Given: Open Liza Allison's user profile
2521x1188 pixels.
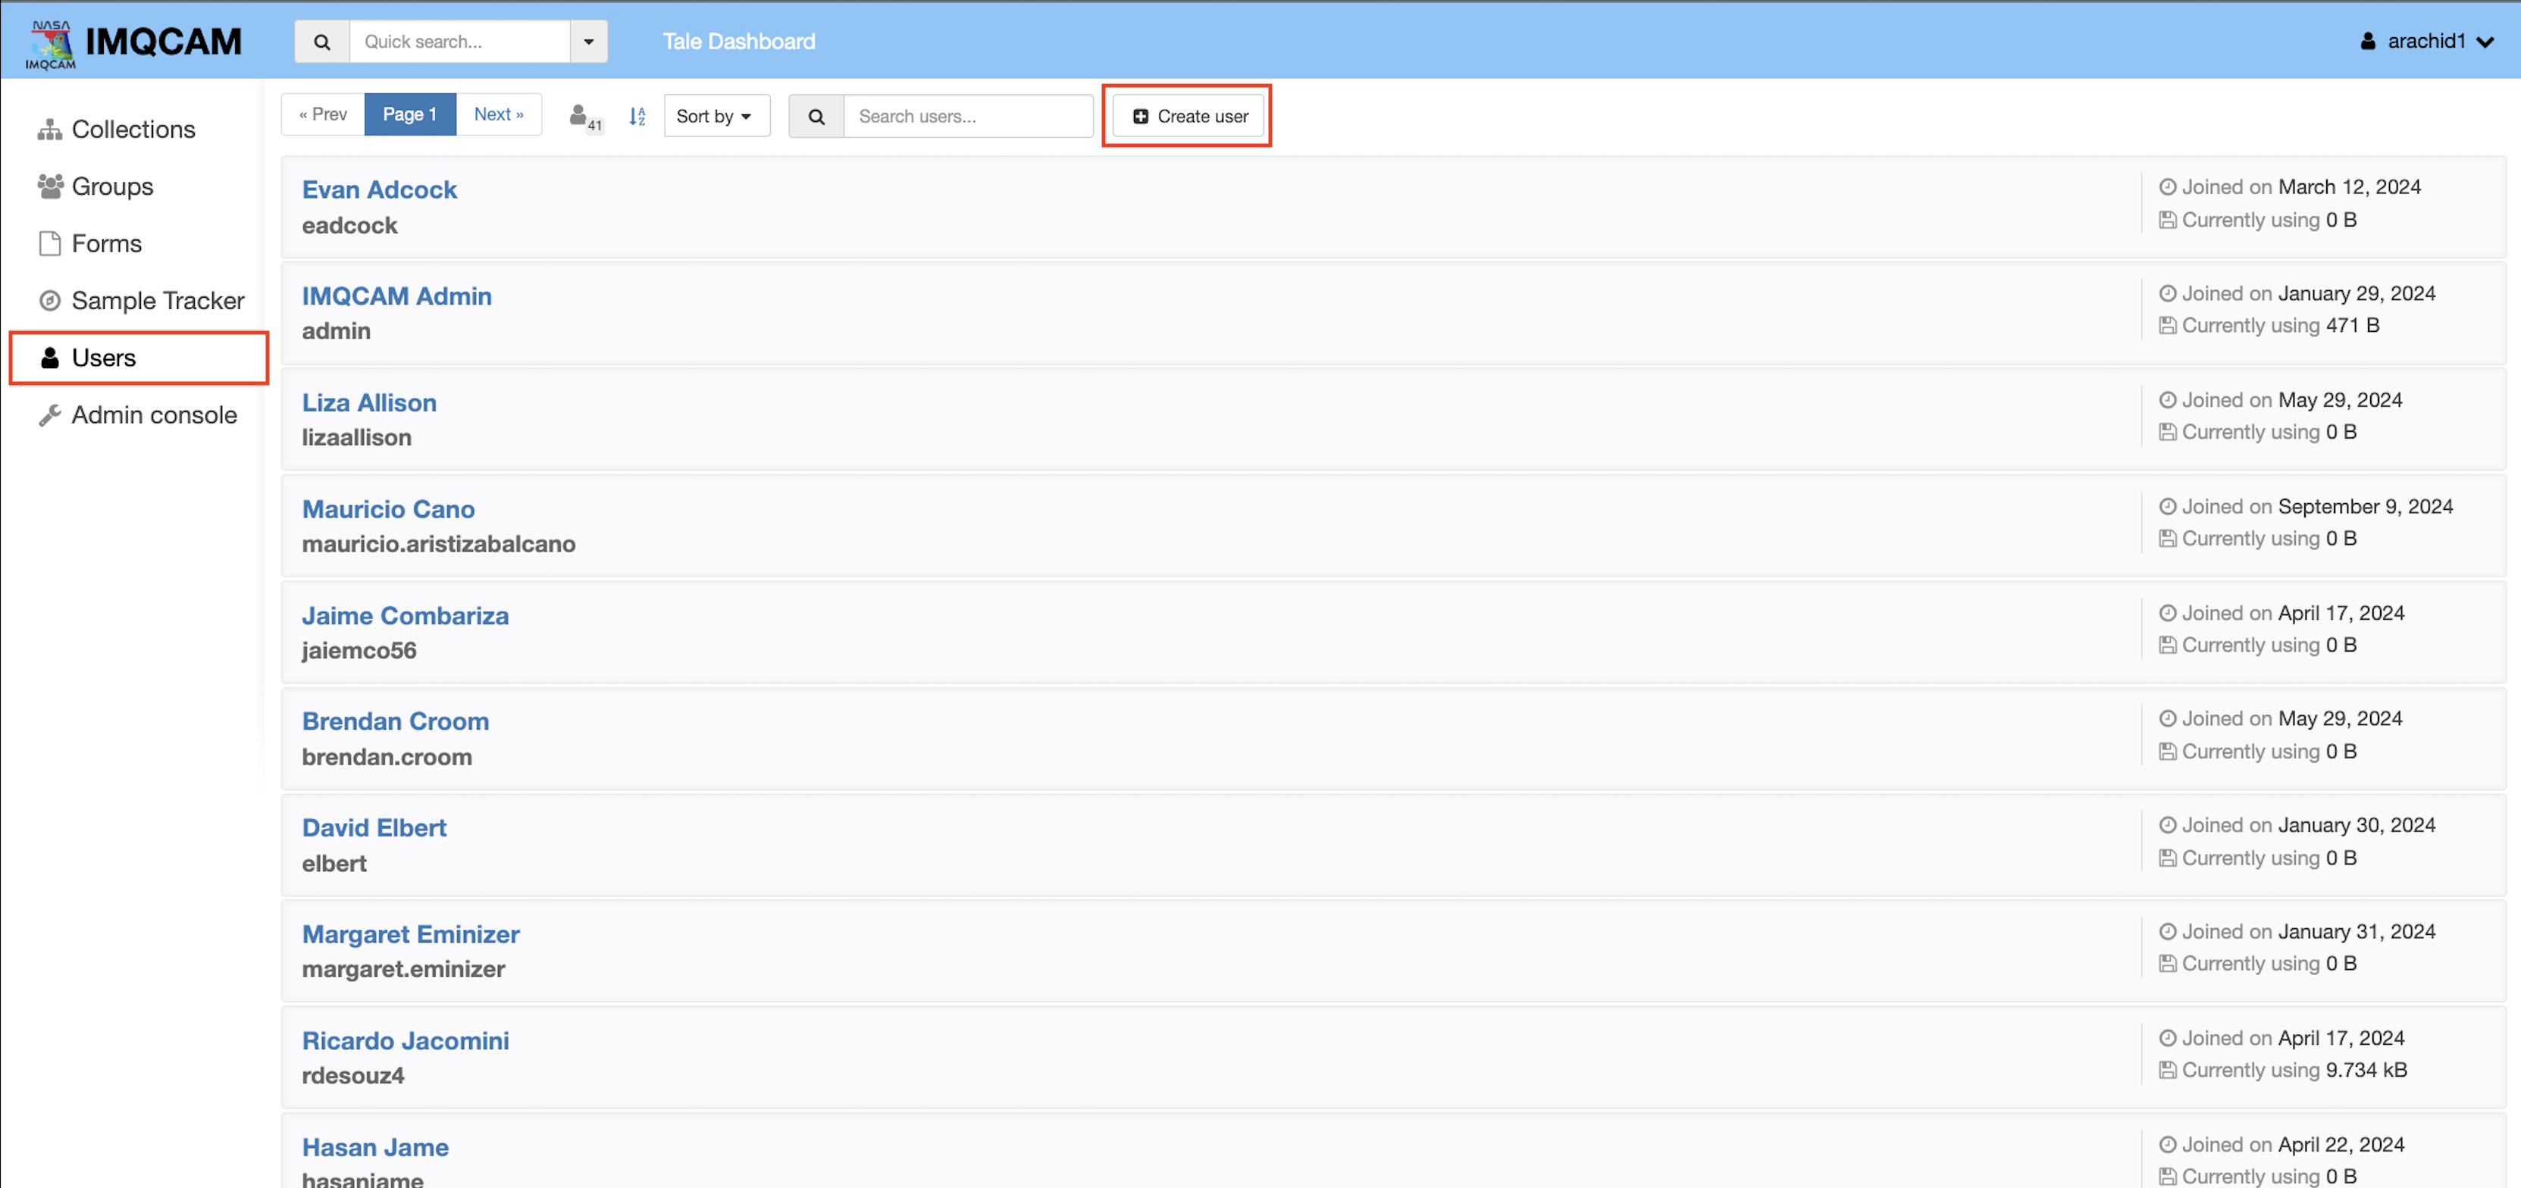Looking at the screenshot, I should 369,402.
